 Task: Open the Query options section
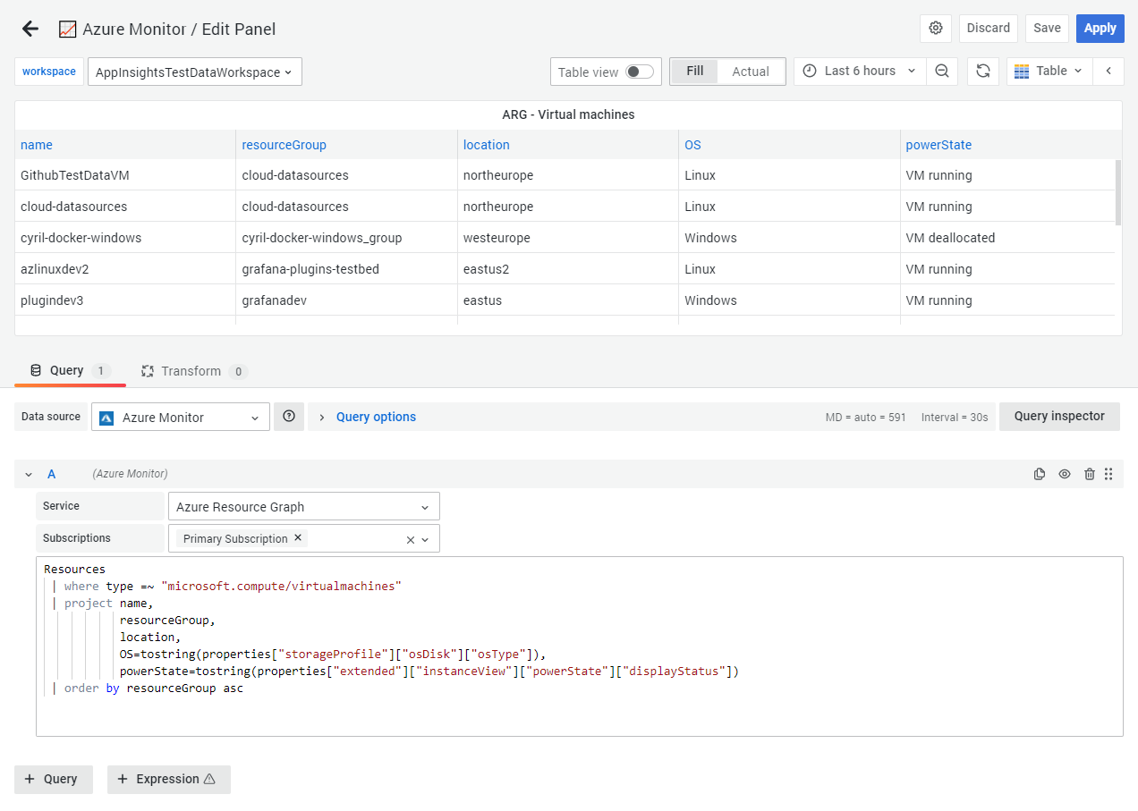click(x=376, y=416)
